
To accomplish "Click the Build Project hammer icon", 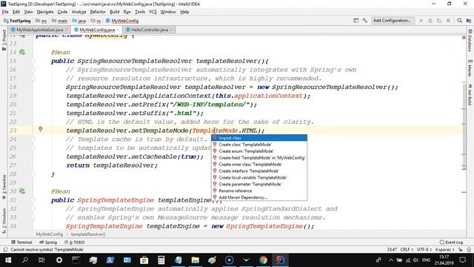I will 365,21.
